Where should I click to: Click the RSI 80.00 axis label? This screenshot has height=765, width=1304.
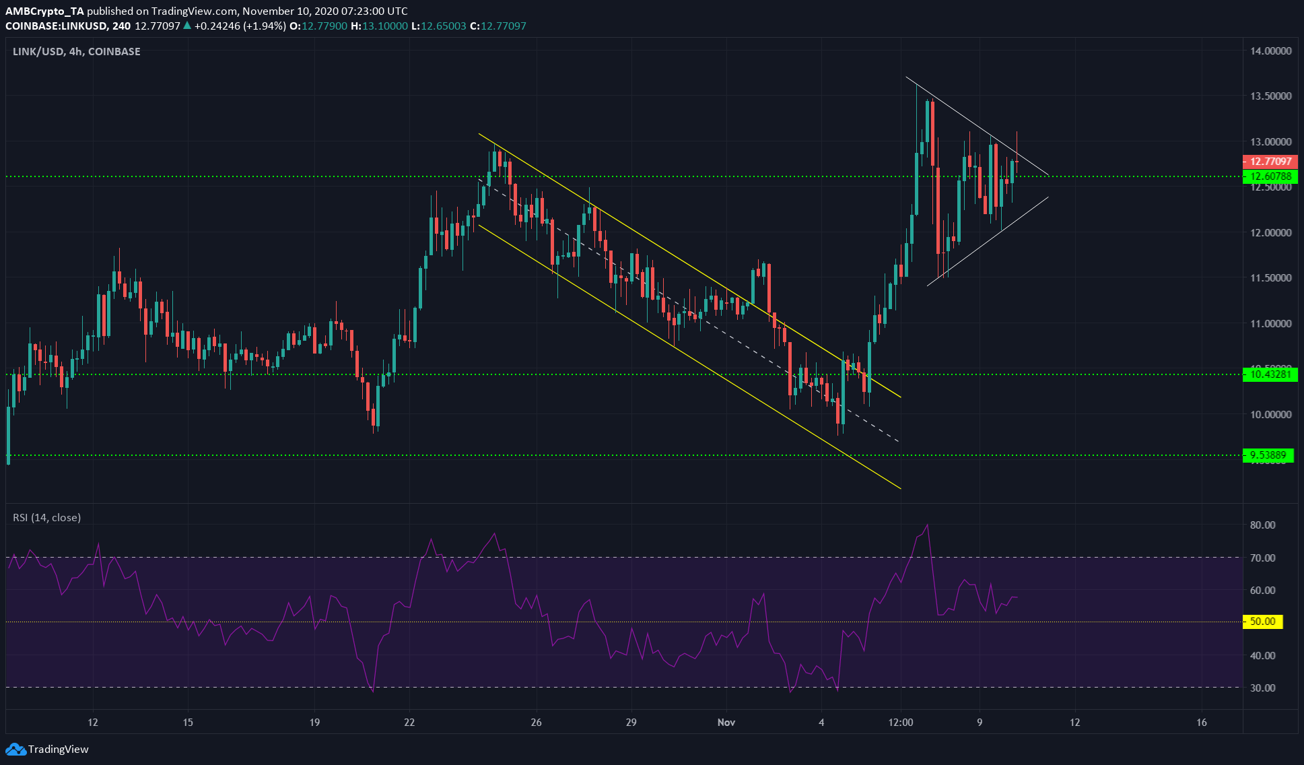click(1262, 525)
